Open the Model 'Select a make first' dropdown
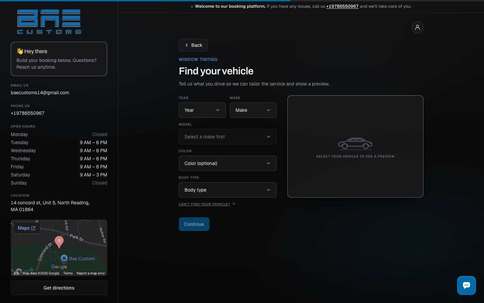Image resolution: width=484 pixels, height=303 pixels. tap(228, 137)
